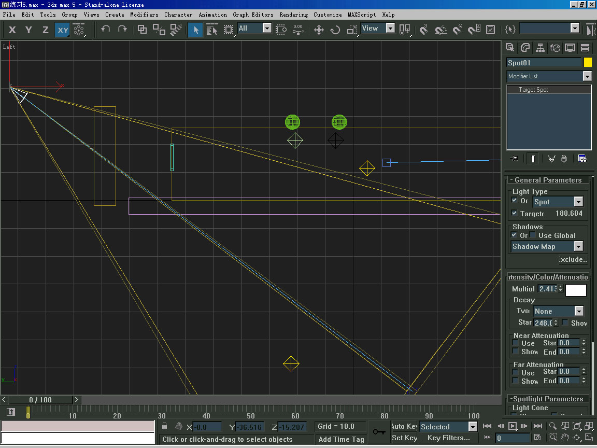
Task: Click the Pan viewport hand tool
Action: coord(565,438)
